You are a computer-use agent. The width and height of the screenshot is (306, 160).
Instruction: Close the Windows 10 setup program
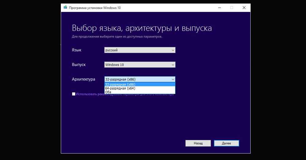click(x=244, y=8)
